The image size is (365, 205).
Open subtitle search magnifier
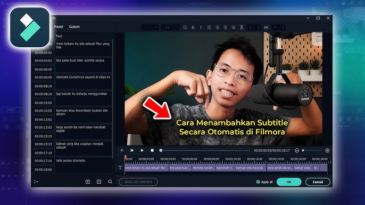pyautogui.click(x=110, y=182)
